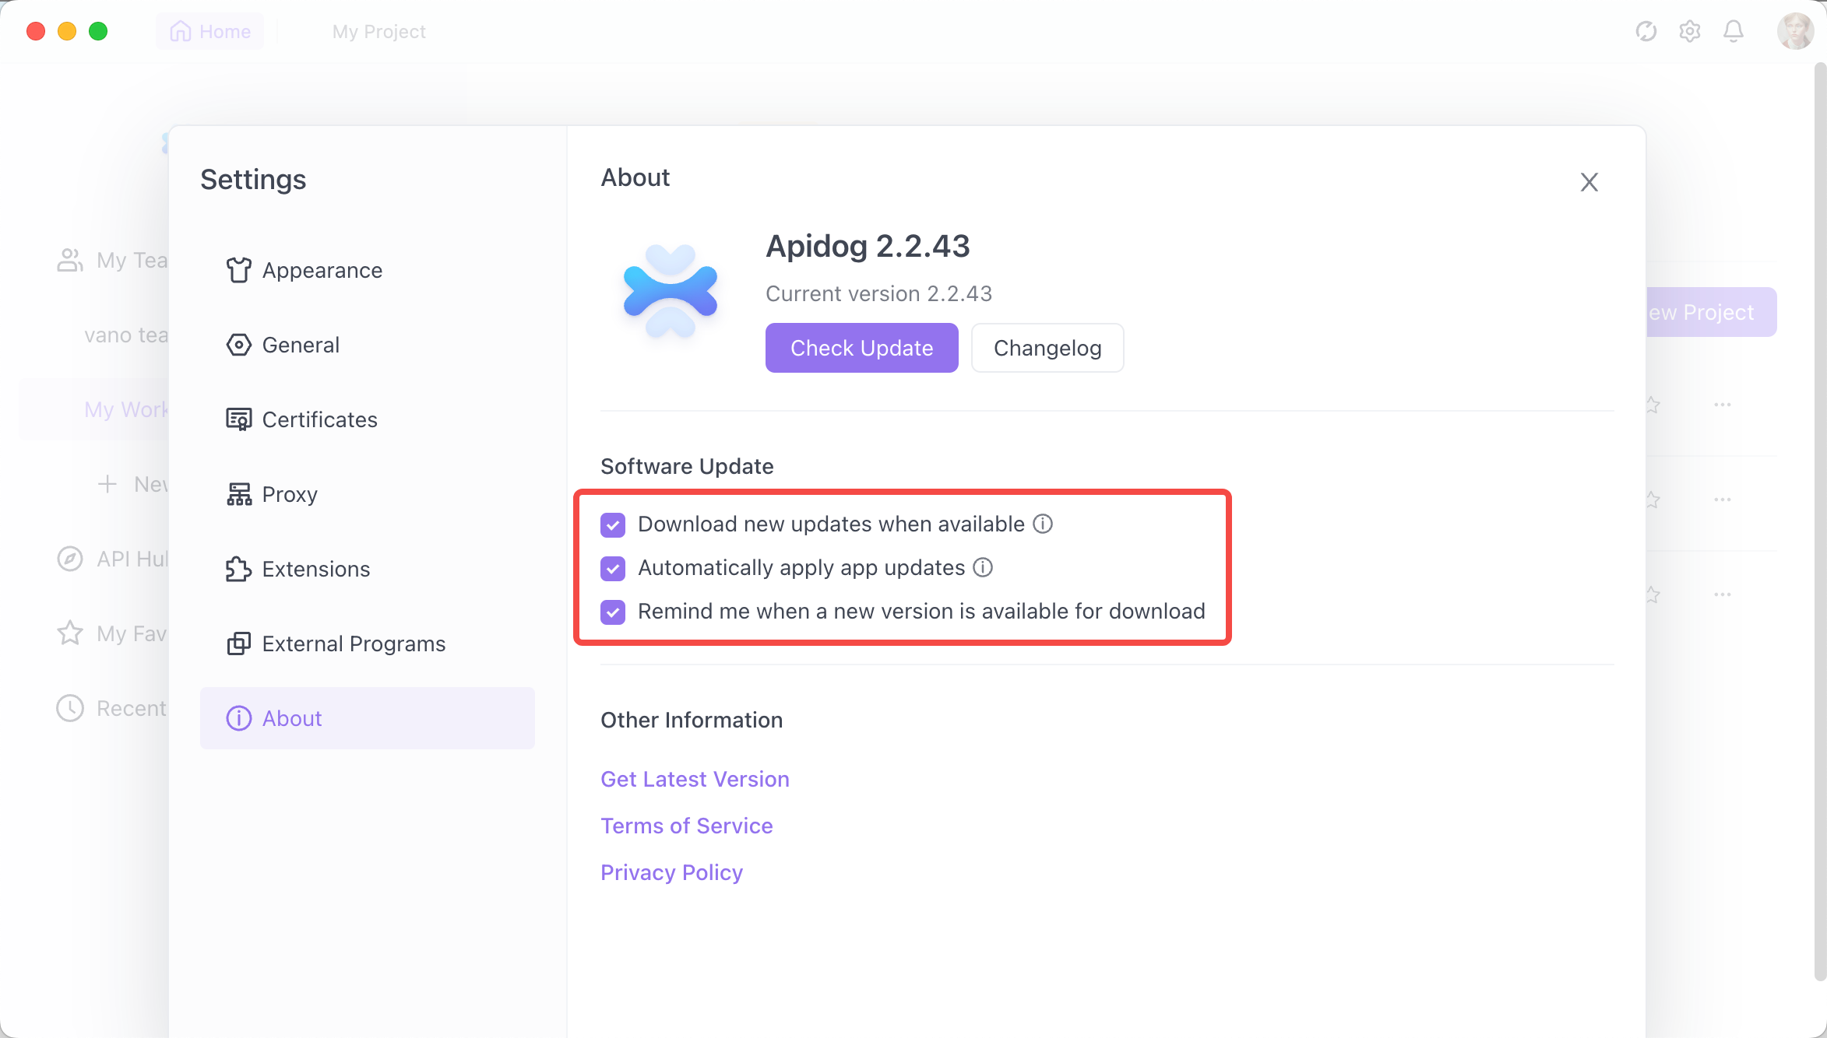Screen dimensions: 1827x1038
Task: Uncheck Download new updates when available
Action: (613, 525)
